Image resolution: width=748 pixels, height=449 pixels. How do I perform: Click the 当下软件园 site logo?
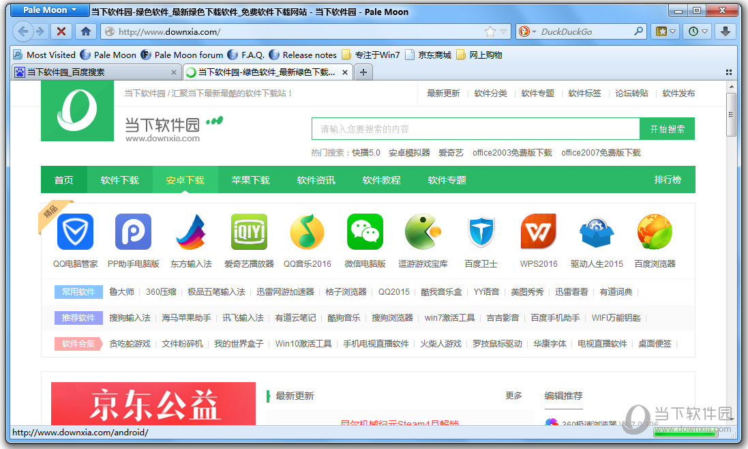(77, 111)
